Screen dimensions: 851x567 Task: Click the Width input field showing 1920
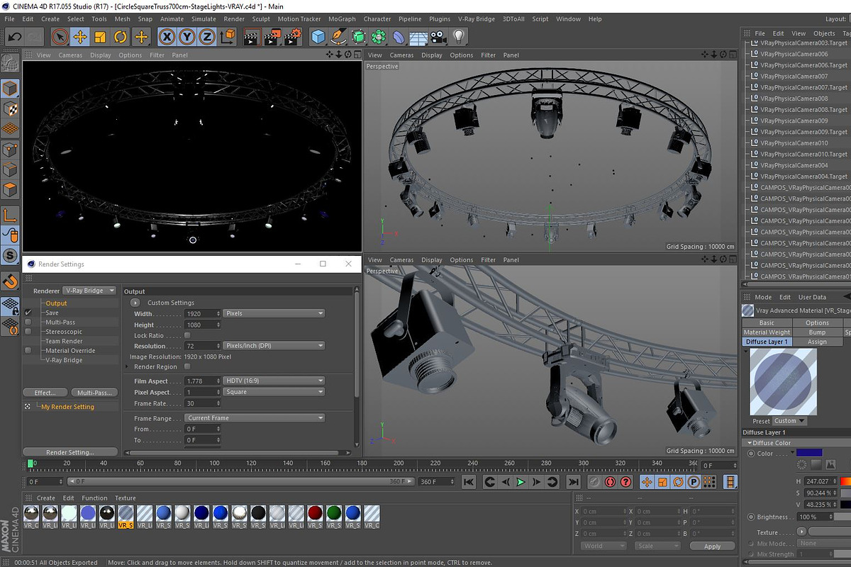click(x=202, y=313)
